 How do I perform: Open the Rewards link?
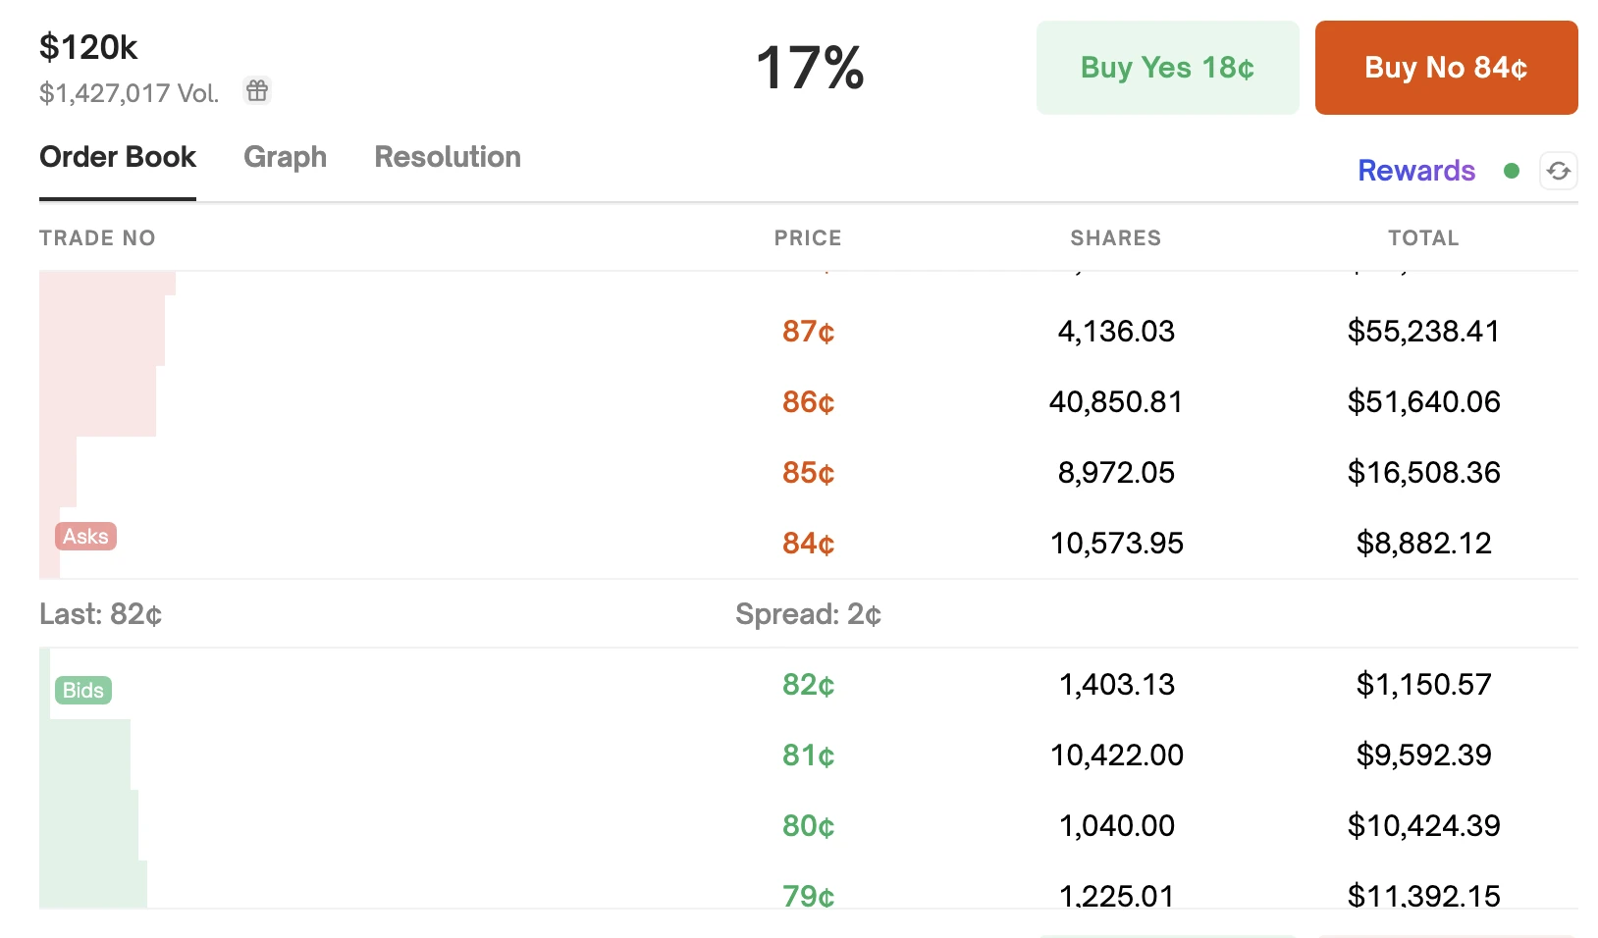point(1415,171)
